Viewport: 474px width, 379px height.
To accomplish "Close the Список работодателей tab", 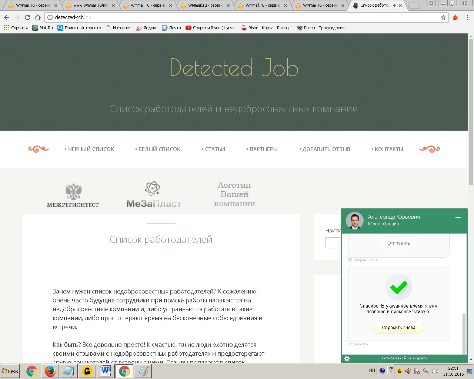I will (400, 6).
